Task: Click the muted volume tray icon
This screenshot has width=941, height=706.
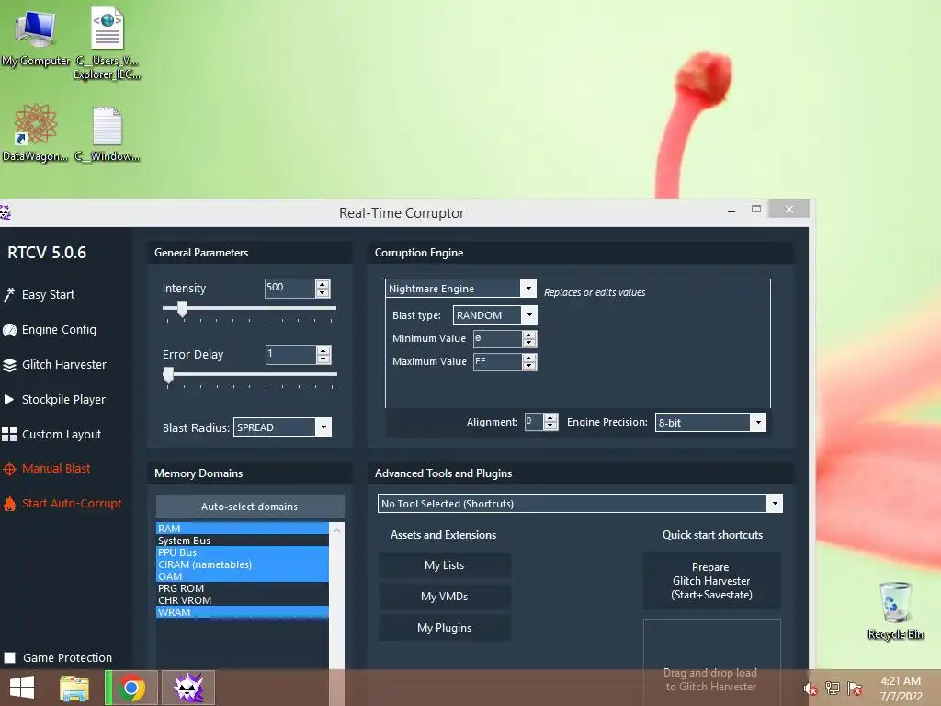Action: (x=811, y=689)
